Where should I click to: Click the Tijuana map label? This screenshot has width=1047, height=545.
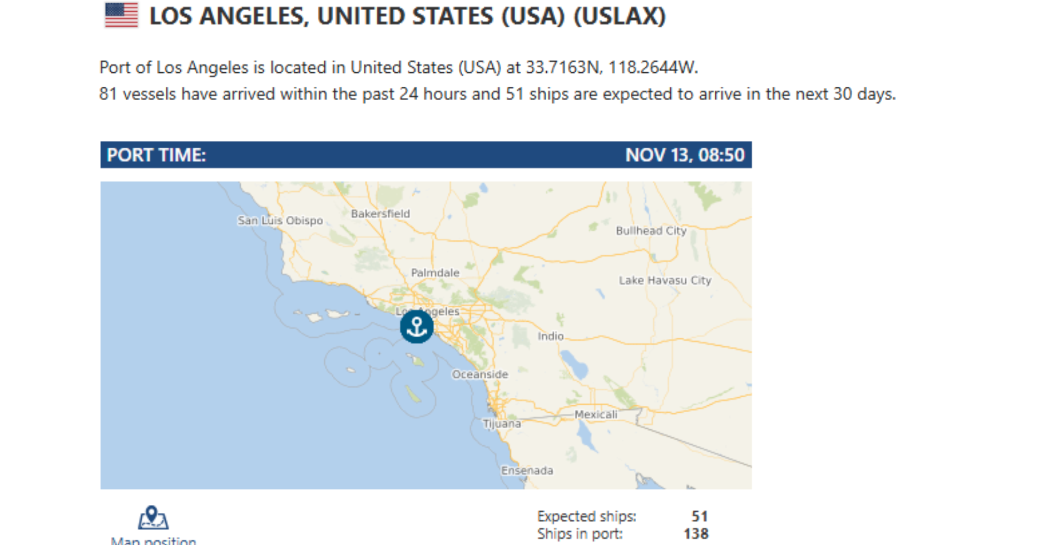[x=502, y=424]
